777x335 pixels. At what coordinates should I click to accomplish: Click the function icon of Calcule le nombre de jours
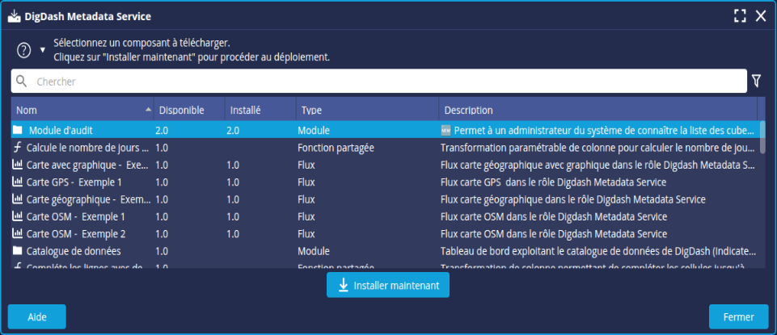(17, 148)
